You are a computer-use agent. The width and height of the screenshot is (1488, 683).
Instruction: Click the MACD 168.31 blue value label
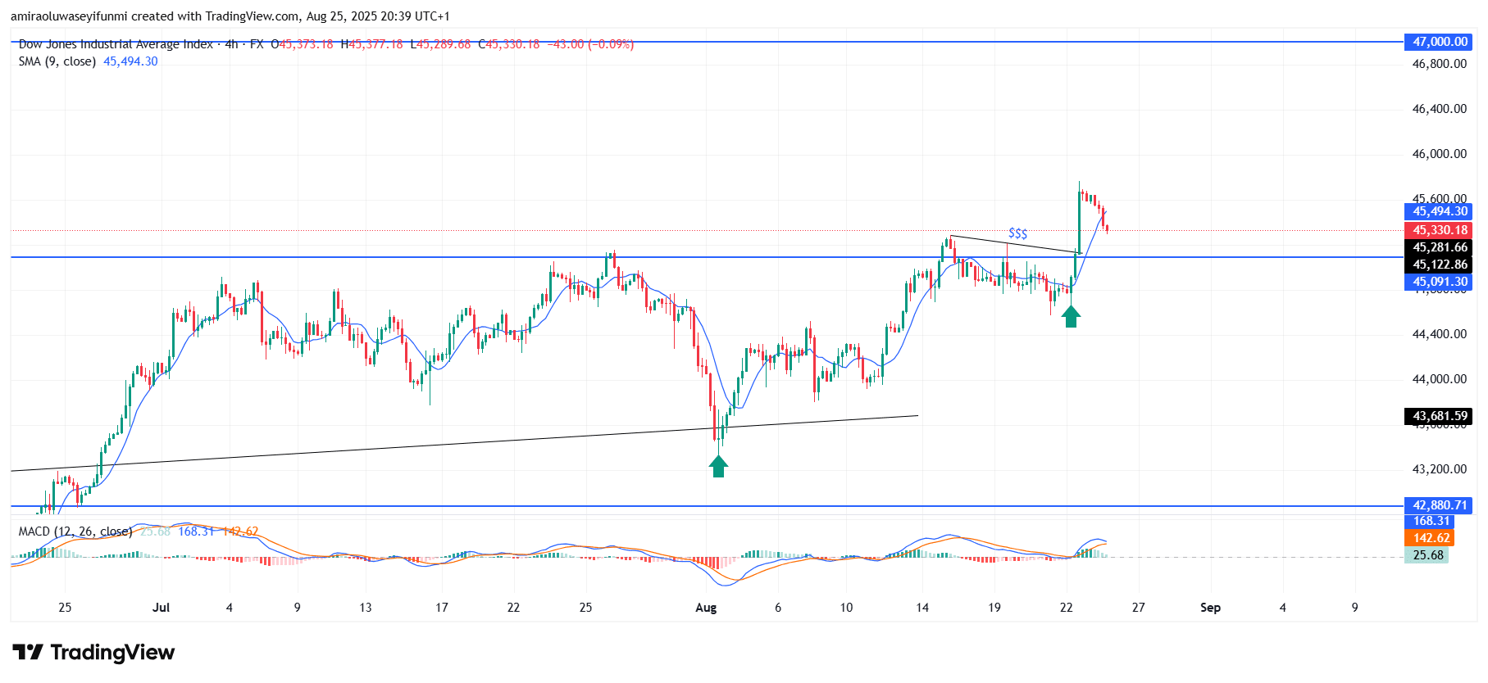pos(1431,521)
